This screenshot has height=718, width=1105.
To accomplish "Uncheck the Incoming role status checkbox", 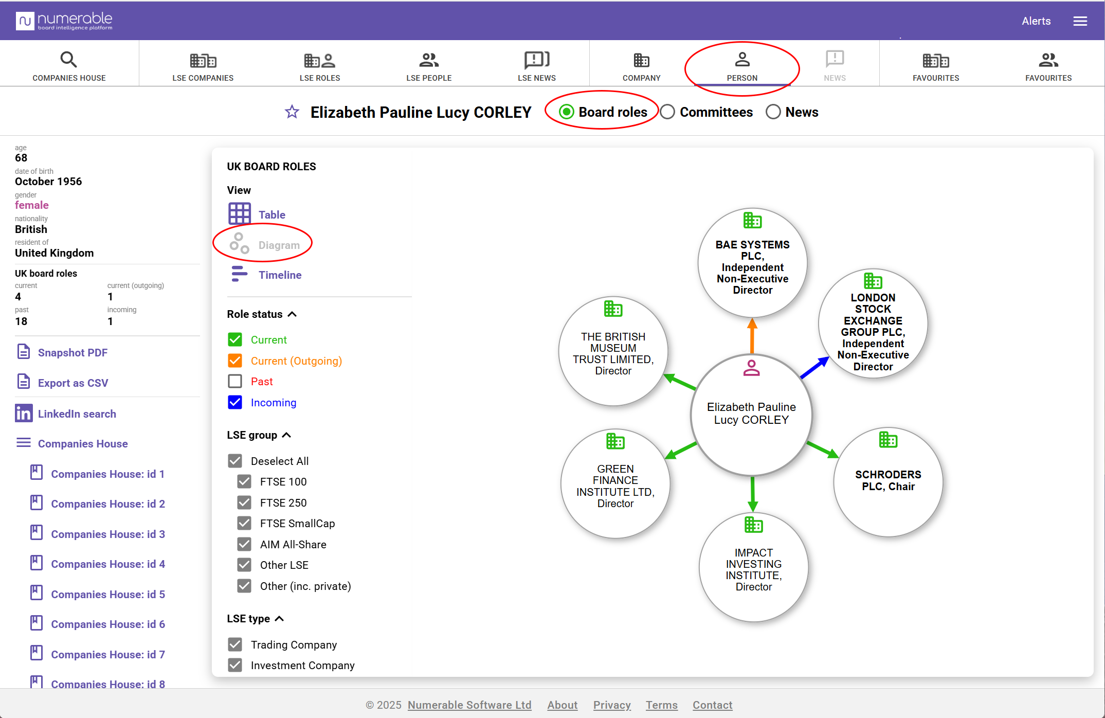I will [x=235, y=402].
